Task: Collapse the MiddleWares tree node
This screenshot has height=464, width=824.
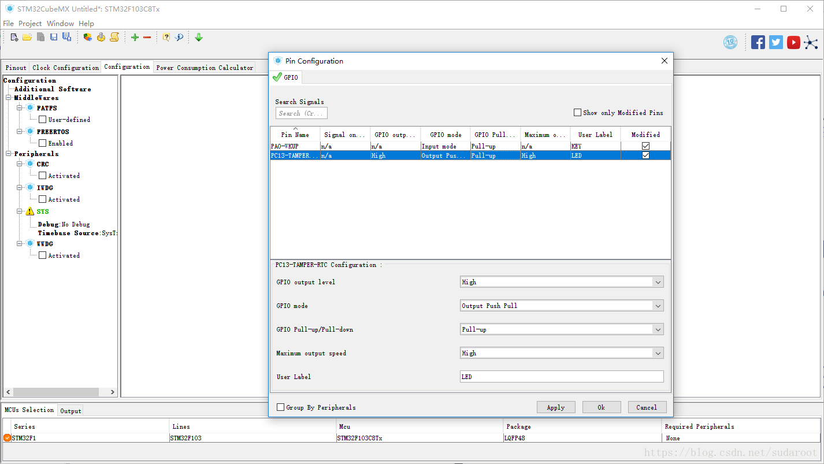Action: (x=9, y=98)
